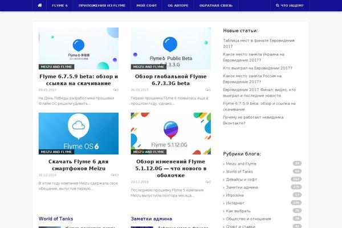
Task: Open Об авторе page
Action: point(178,6)
